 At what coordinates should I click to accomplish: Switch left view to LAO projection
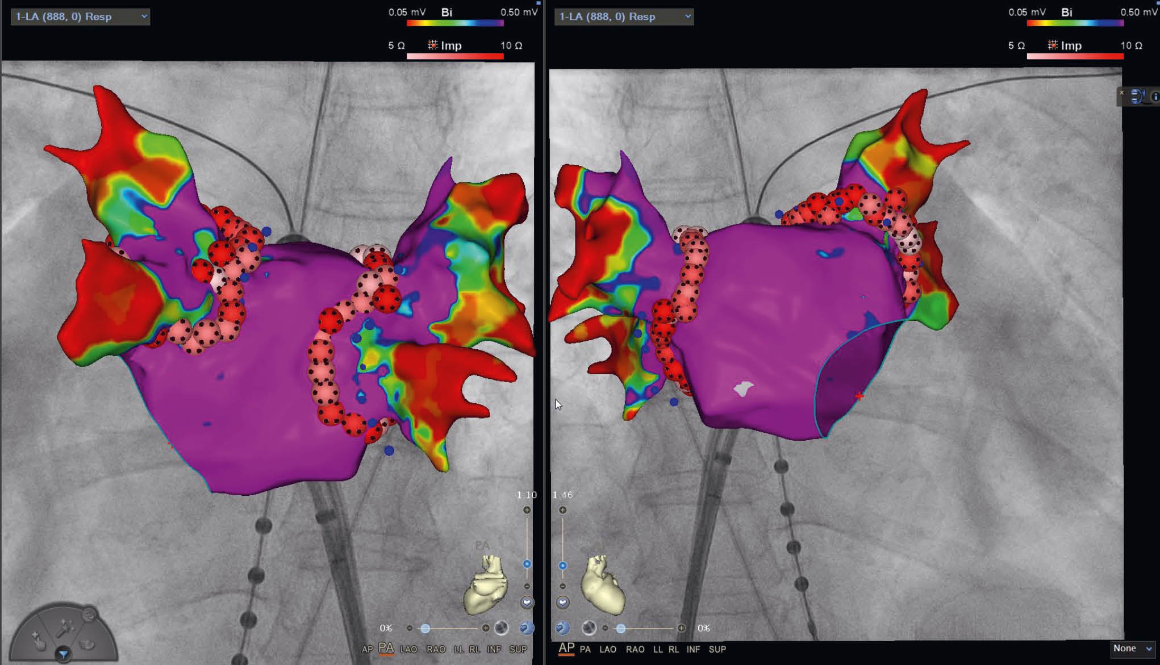tap(408, 649)
